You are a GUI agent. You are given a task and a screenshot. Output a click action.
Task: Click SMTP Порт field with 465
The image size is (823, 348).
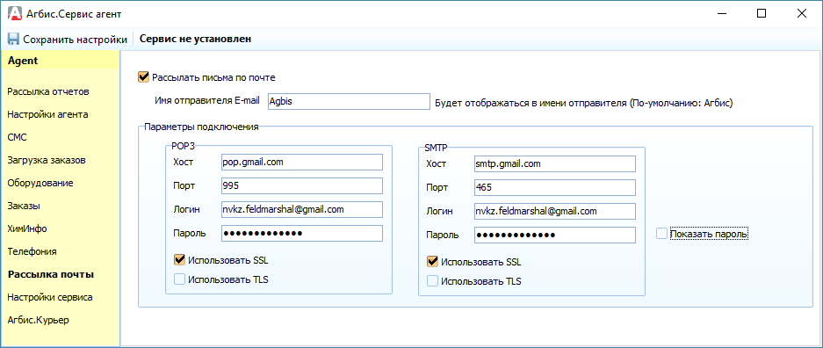pos(555,187)
